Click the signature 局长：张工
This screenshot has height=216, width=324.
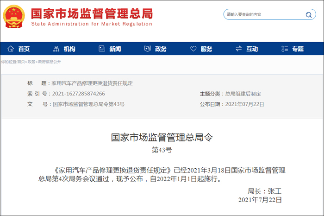[x=264, y=191]
